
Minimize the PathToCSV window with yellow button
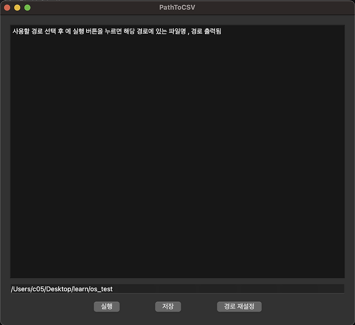pyautogui.click(x=17, y=8)
